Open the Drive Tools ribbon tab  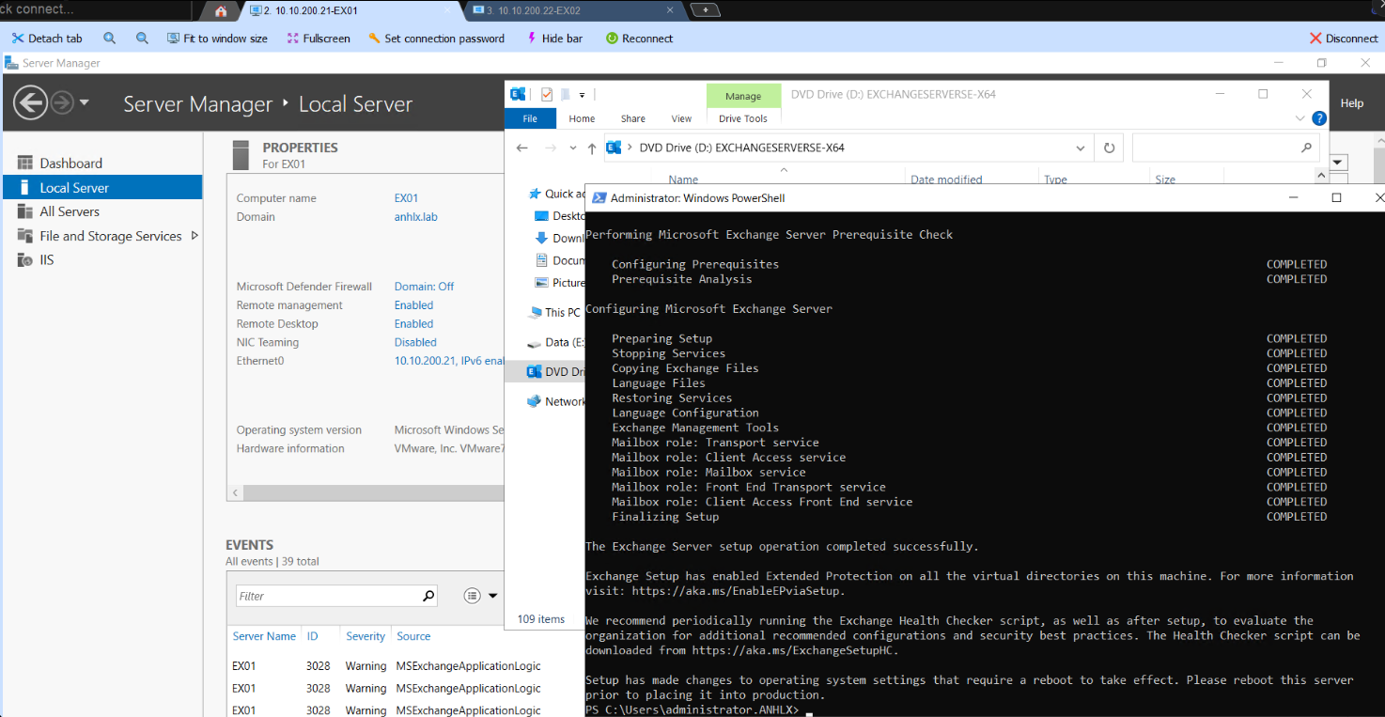[x=743, y=118]
